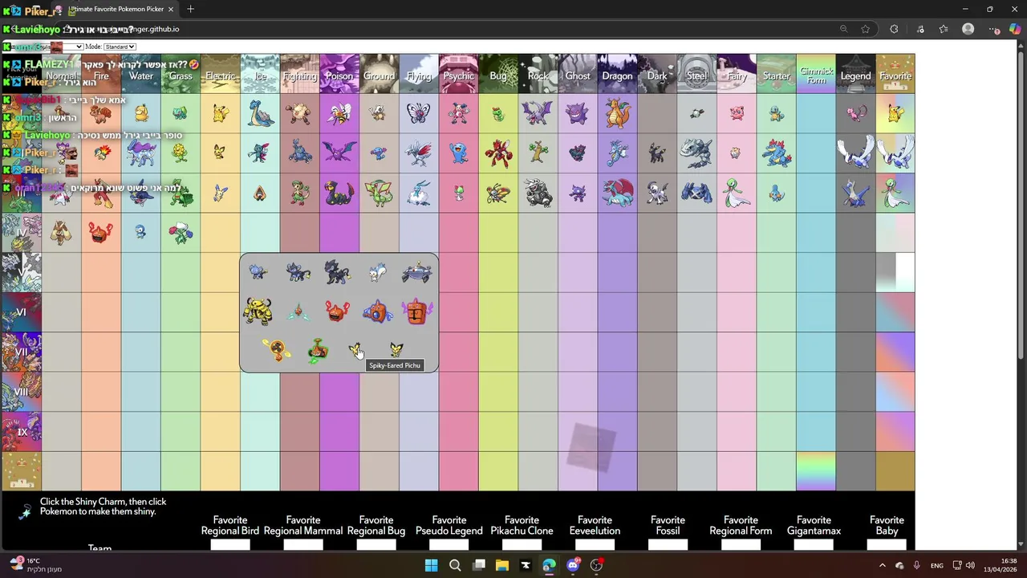This screenshot has height=578, width=1027.
Task: Pick Luxio in the Electric popup
Action: 298,272
